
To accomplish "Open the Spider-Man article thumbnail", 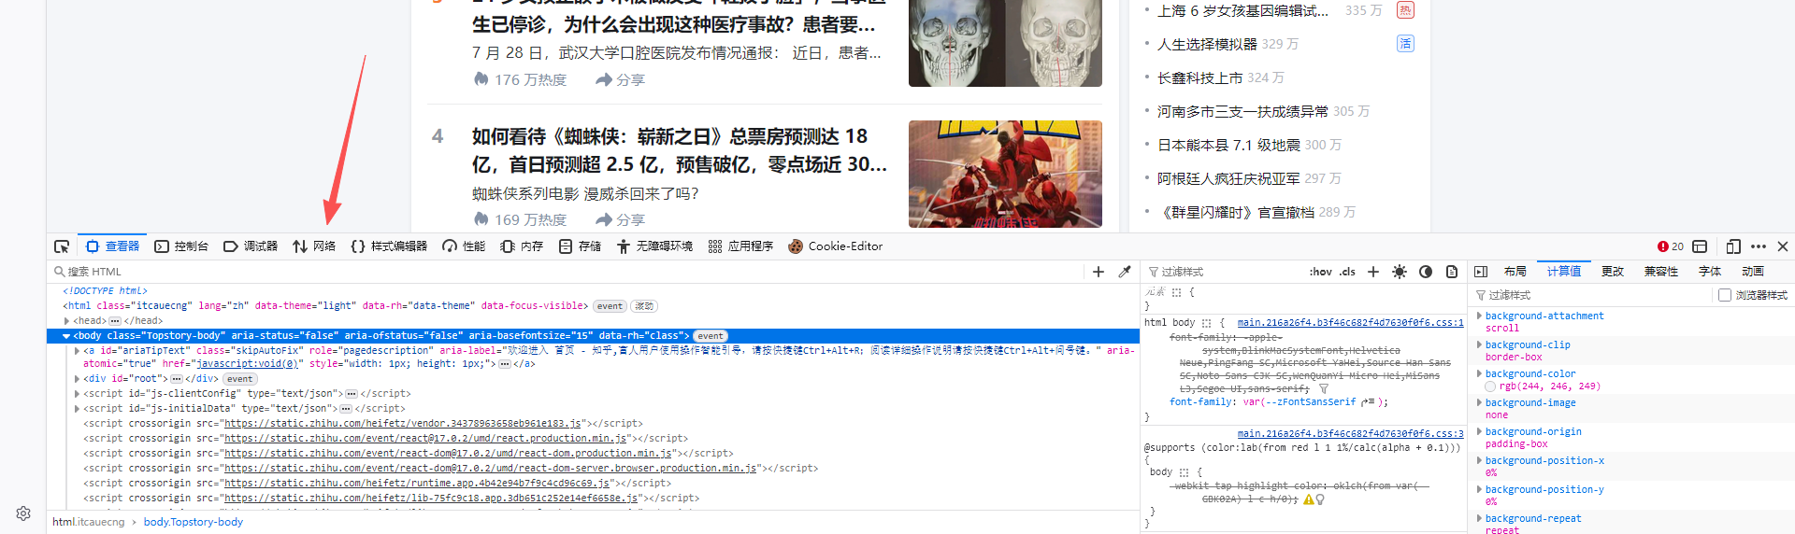I will pos(1005,174).
